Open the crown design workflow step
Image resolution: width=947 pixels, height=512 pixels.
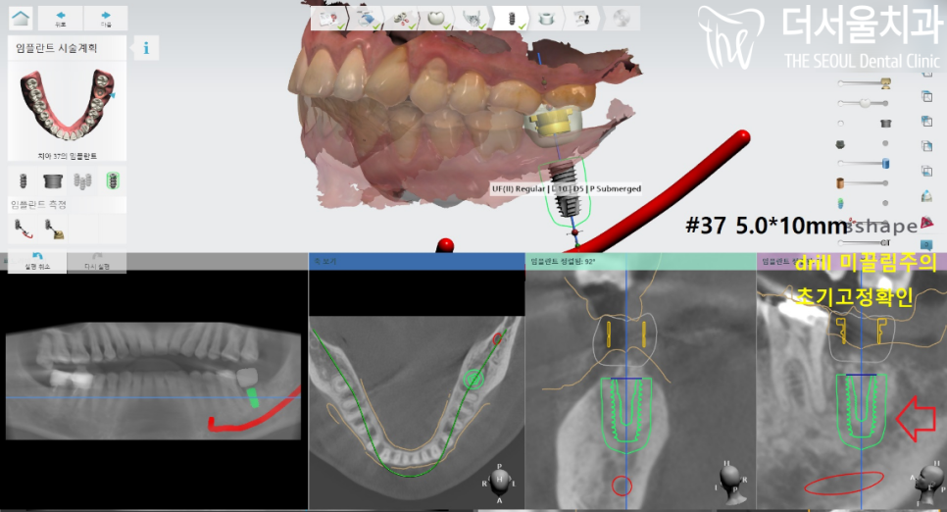click(x=436, y=18)
